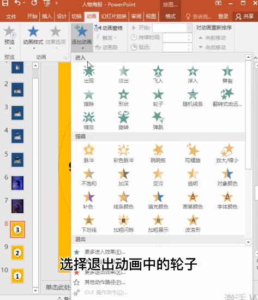Apply the 缩放 entrance animation

pos(89,121)
